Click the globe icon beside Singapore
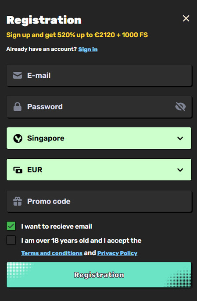 (18, 138)
